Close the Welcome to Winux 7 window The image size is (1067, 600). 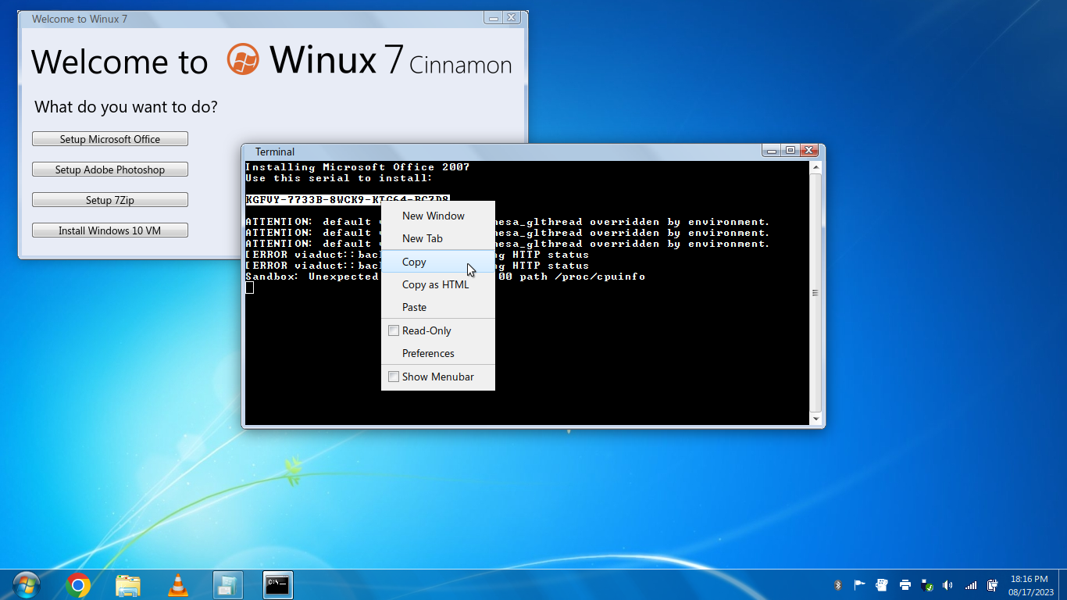pyautogui.click(x=512, y=17)
